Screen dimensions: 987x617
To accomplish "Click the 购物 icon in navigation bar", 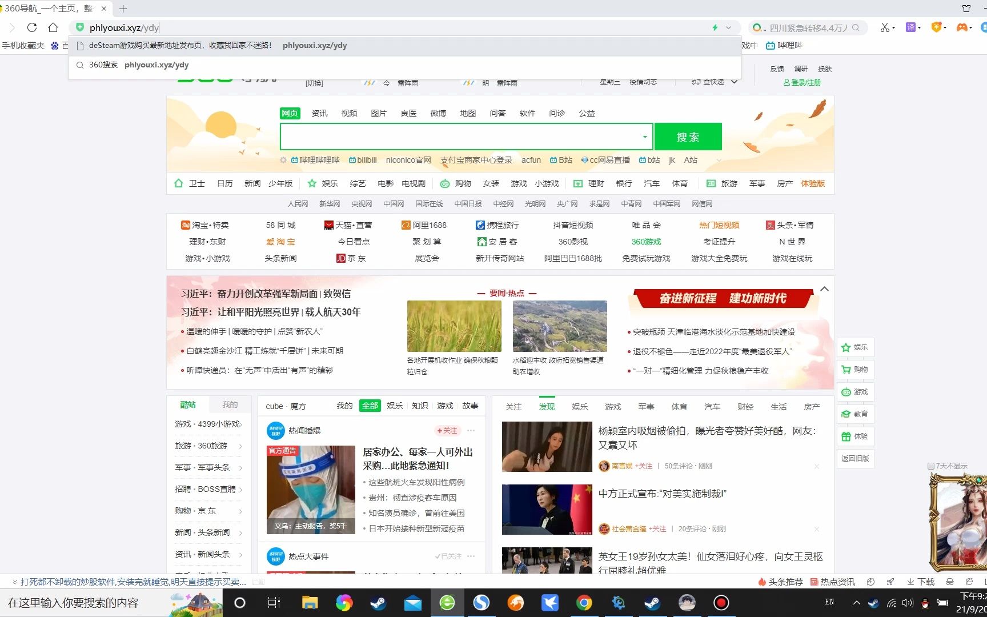I will (x=444, y=183).
